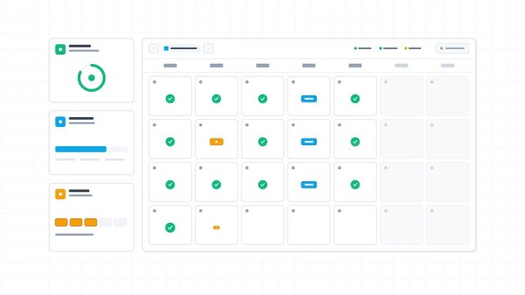Select the last empty grey segment block
Viewport: 525px width, 295px height.
[120, 222]
